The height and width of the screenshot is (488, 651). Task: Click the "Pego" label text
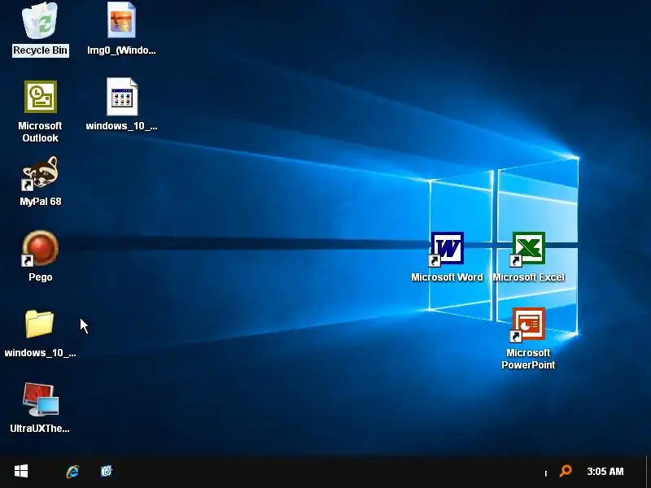[x=40, y=277]
